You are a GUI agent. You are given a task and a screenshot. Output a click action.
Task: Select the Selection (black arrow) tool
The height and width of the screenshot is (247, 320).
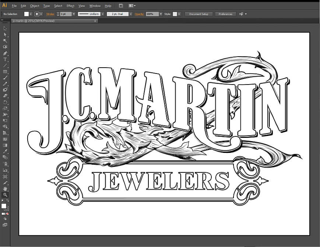(x=5, y=29)
